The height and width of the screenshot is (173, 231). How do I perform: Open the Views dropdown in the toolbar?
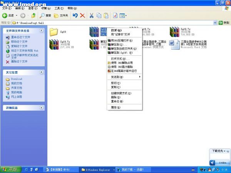[x=123, y=15]
